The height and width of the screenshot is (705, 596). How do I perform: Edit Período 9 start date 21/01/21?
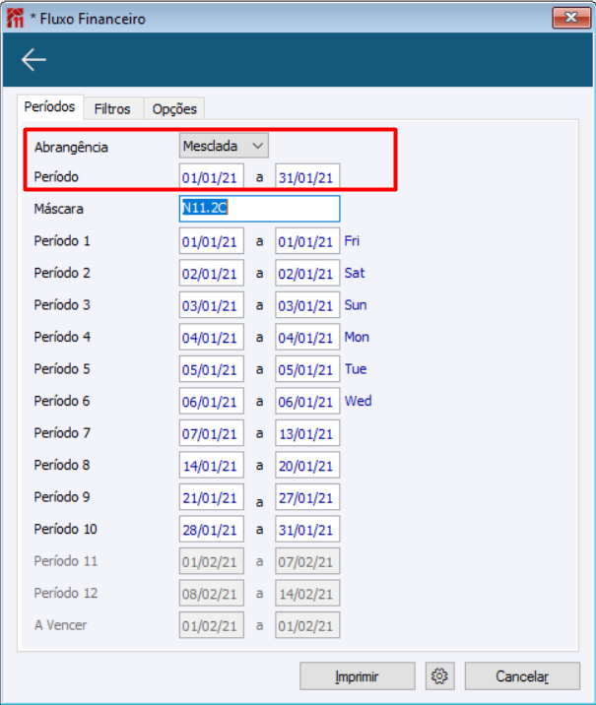(x=212, y=497)
